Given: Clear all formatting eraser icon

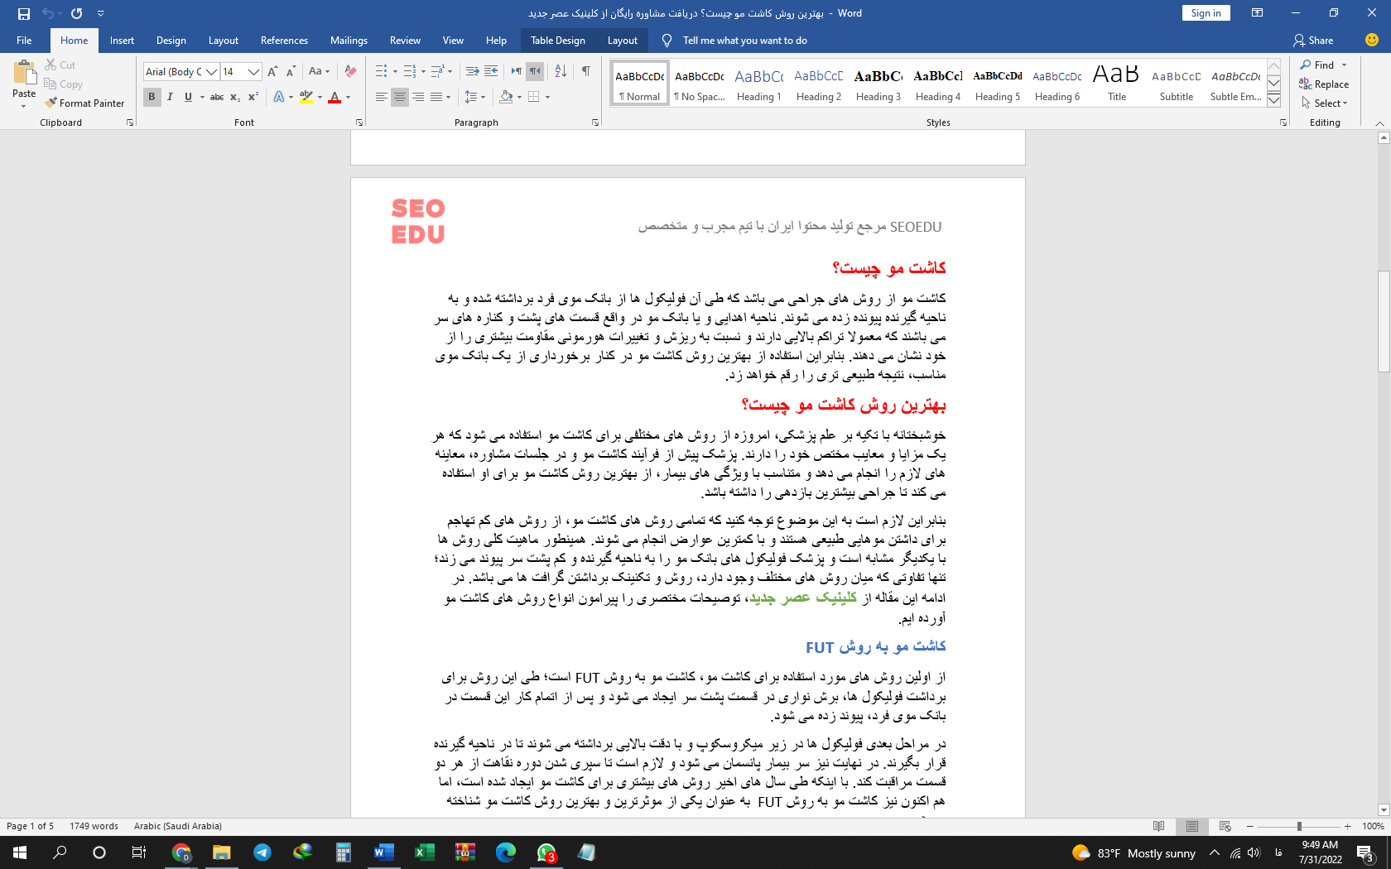Looking at the screenshot, I should pos(350,72).
